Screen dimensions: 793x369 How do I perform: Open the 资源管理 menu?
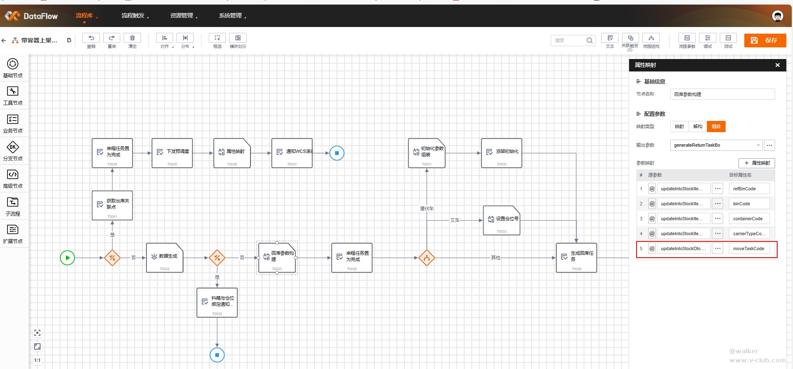[x=182, y=15]
